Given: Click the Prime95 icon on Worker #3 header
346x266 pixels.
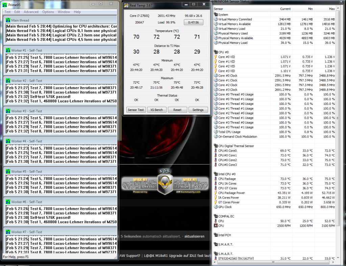Looking at the screenshot, I should [x=7, y=111].
